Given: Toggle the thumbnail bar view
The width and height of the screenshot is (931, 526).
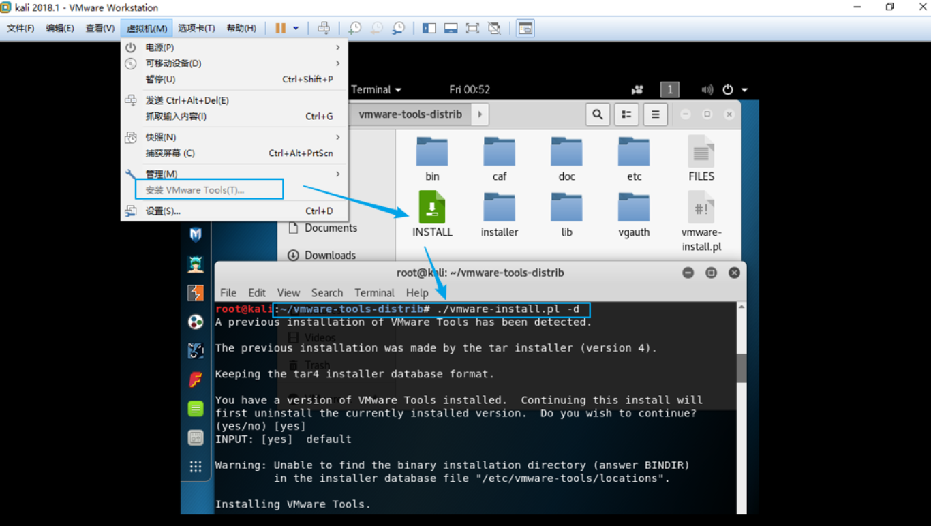Looking at the screenshot, I should (x=451, y=28).
